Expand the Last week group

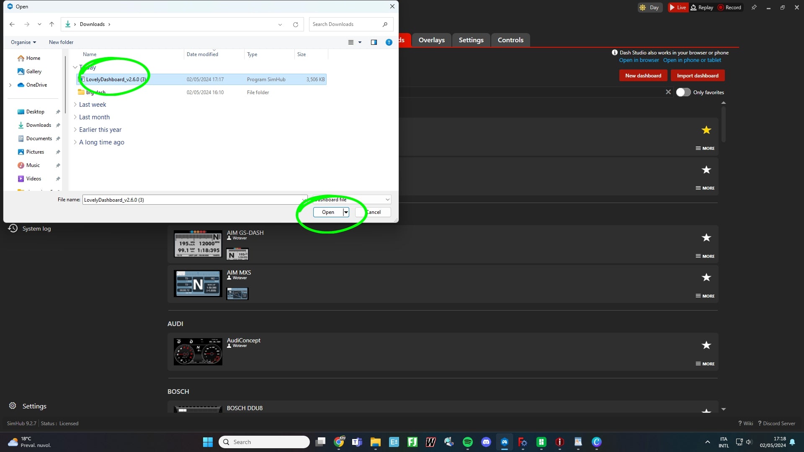pyautogui.click(x=75, y=105)
